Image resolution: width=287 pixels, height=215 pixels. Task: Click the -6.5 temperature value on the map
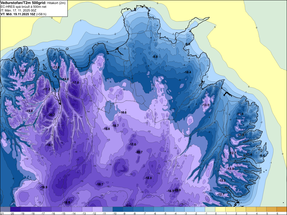click(187, 44)
